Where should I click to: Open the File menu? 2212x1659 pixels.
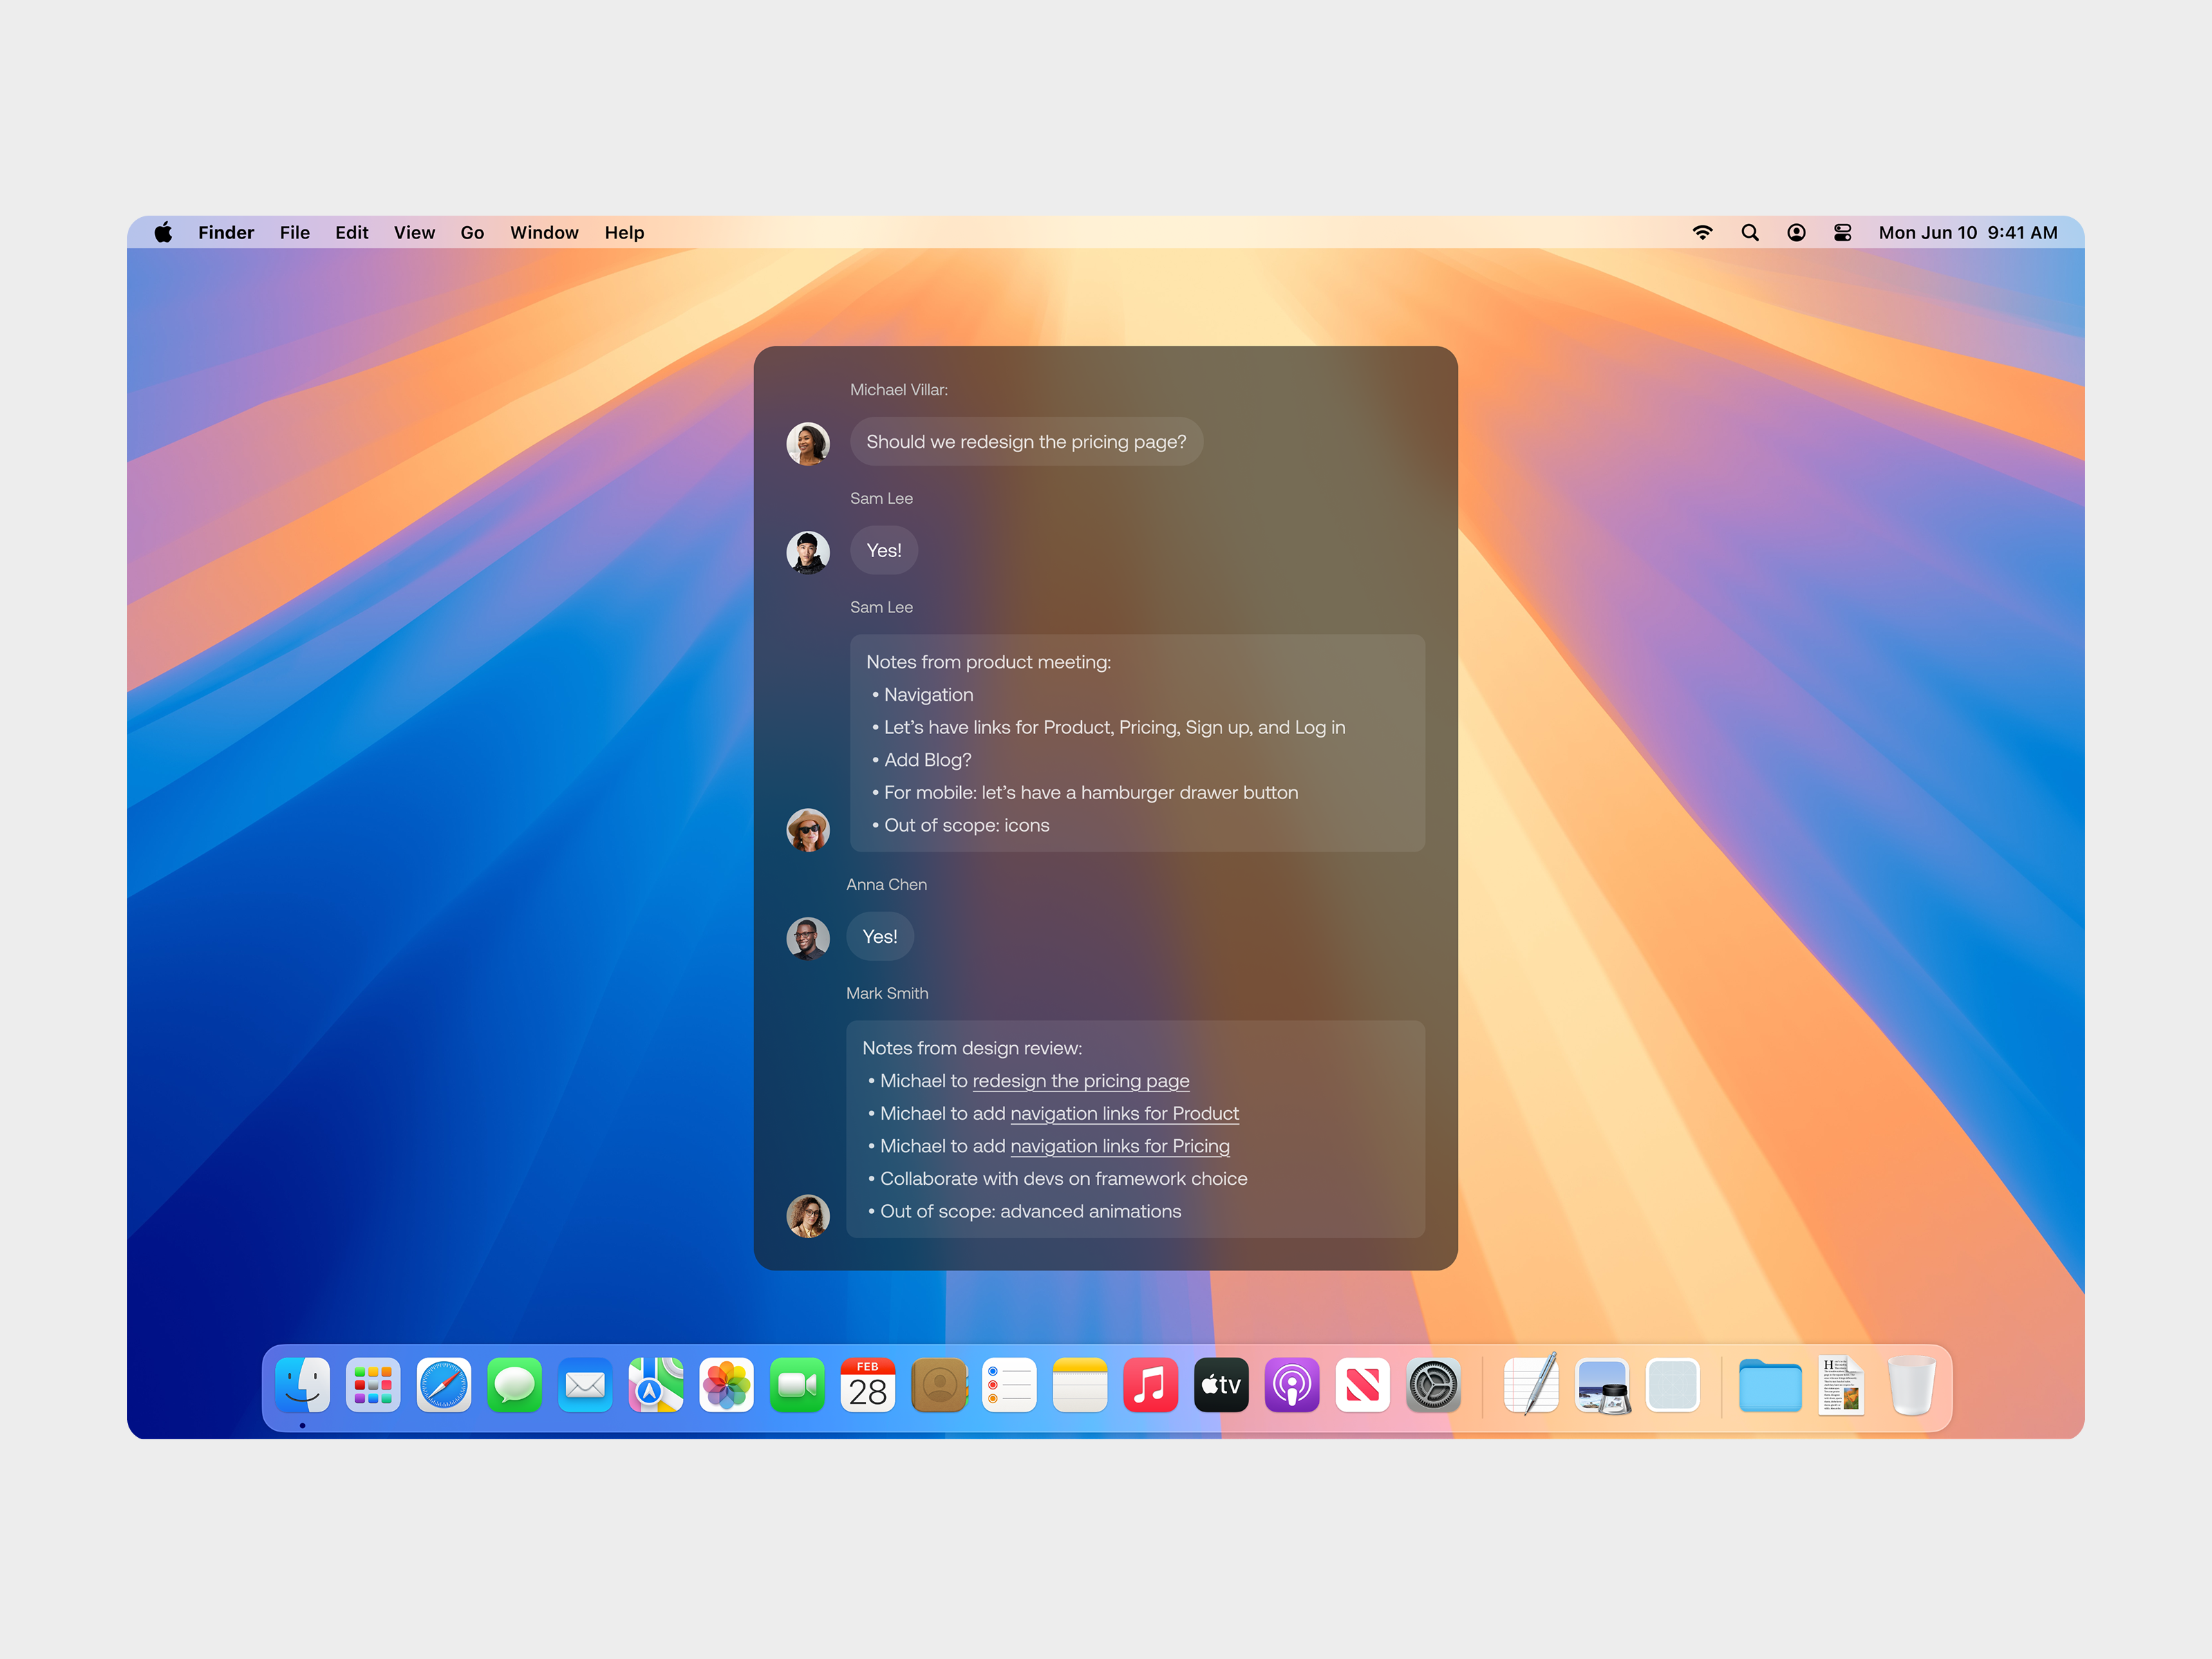(294, 232)
